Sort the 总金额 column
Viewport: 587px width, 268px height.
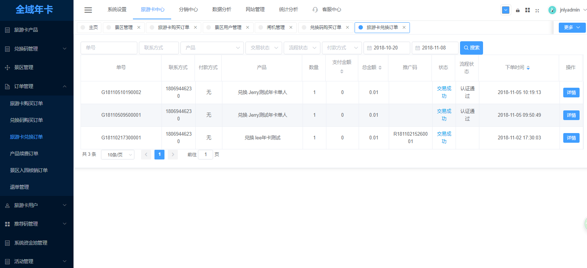click(x=380, y=68)
